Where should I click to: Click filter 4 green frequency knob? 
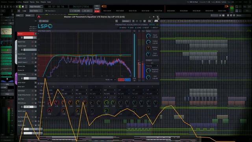[x=106, y=103]
